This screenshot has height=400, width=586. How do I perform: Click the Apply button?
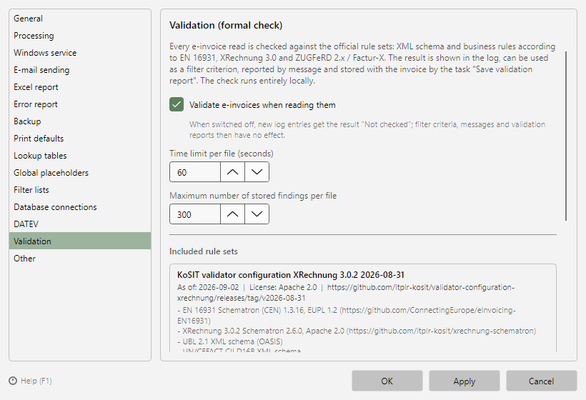[x=465, y=381]
